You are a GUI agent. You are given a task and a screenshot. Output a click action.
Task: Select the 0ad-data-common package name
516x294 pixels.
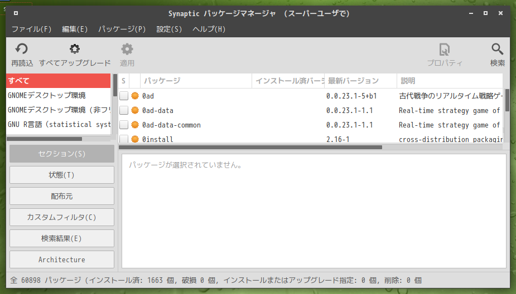(x=171, y=125)
